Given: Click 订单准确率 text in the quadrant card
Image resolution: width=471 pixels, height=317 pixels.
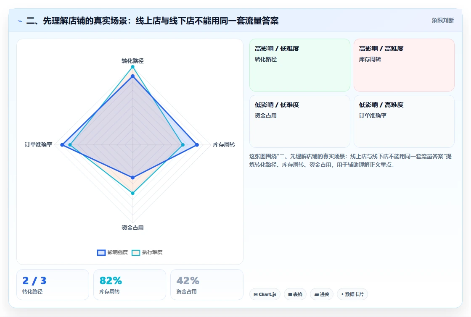Looking at the screenshot, I should (x=373, y=115).
